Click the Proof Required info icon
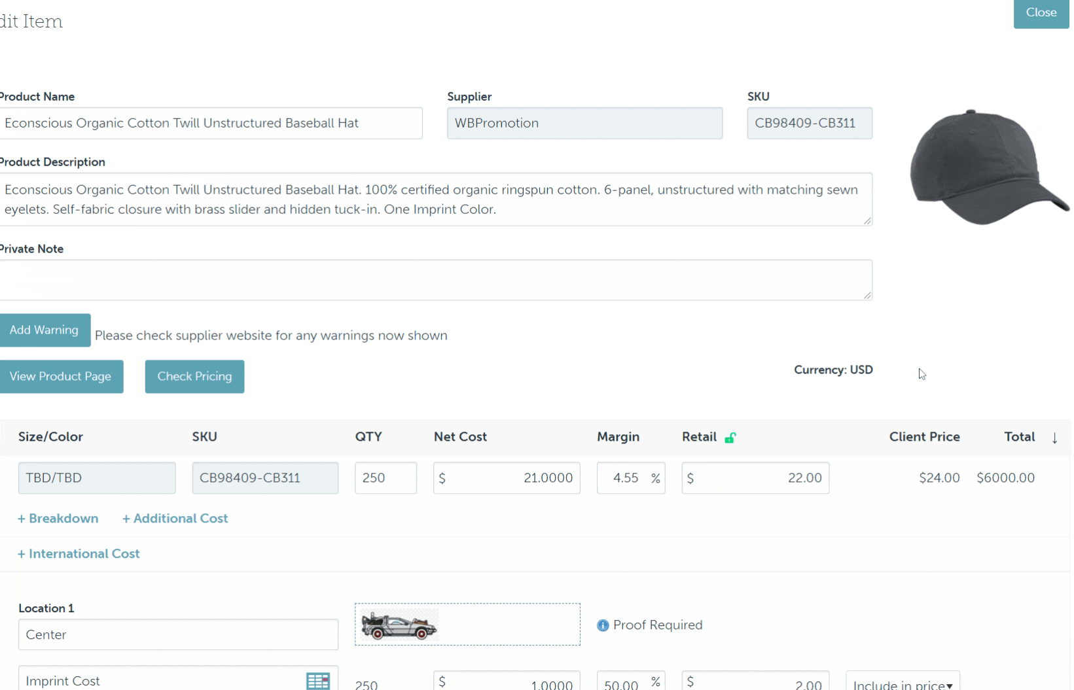Screen dimensions: 1074x690 tap(603, 625)
